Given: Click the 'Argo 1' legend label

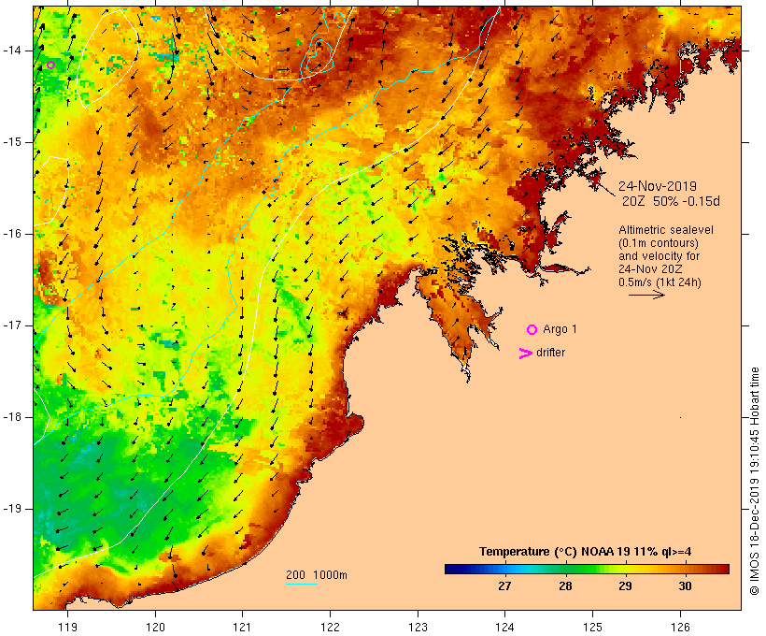Looking at the screenshot, I should click(560, 329).
